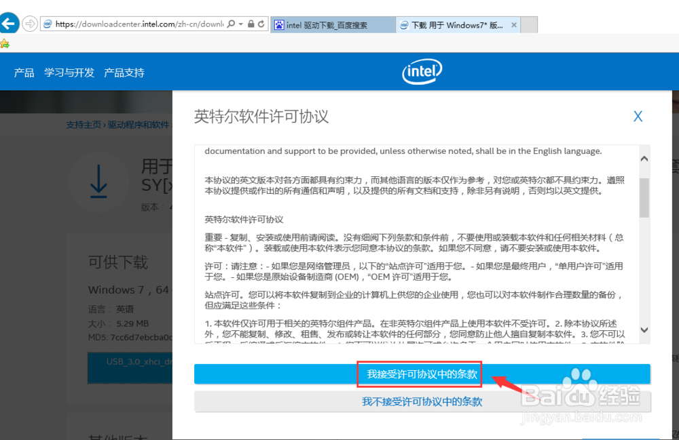Click the large download arrow icon

tap(98, 182)
